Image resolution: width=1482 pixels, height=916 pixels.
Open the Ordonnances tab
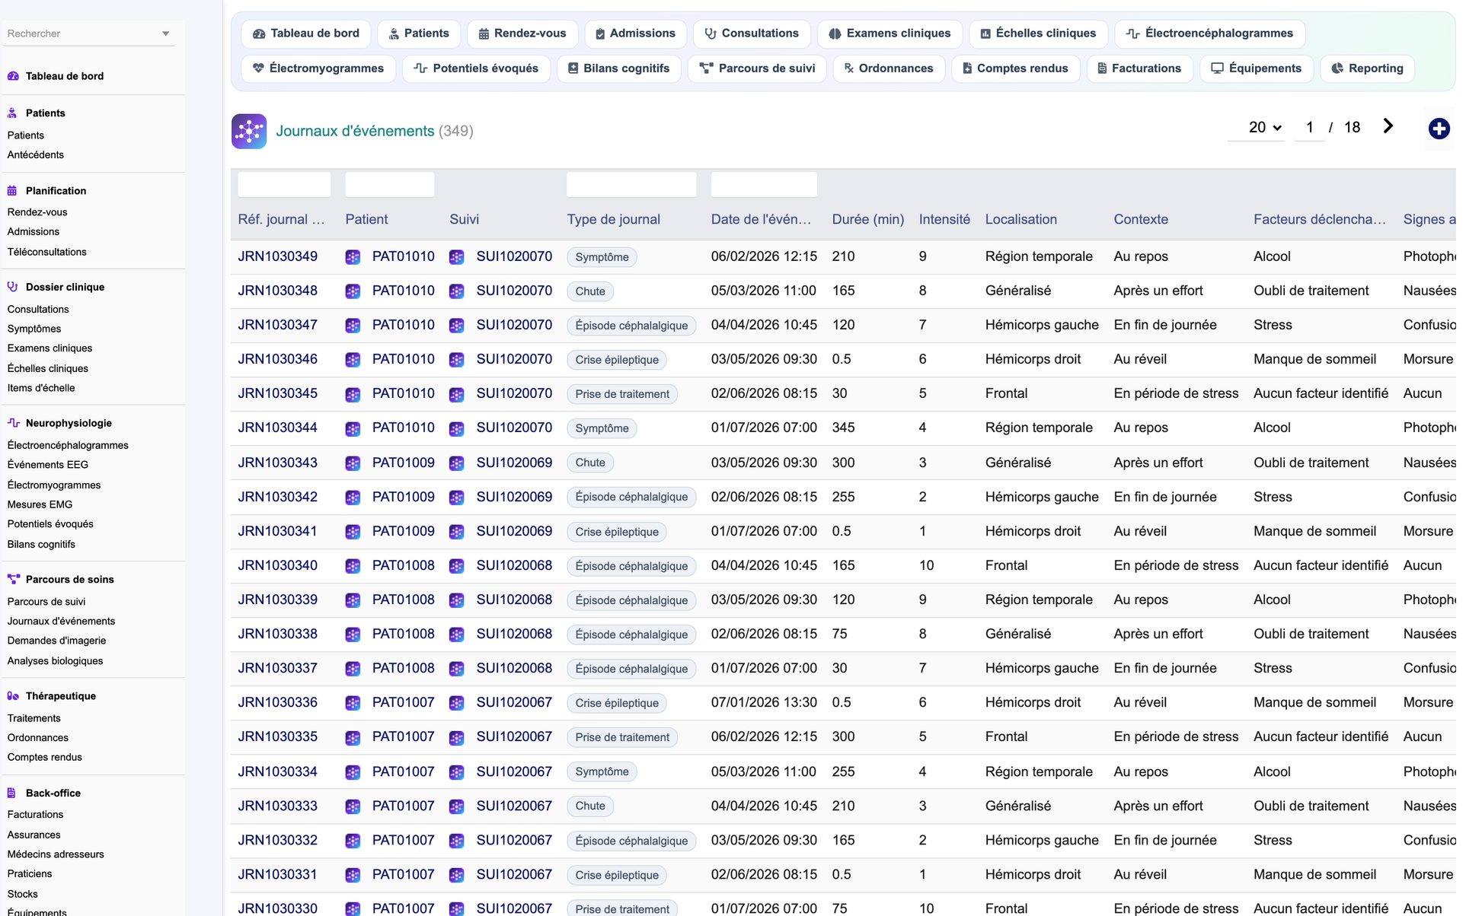point(889,68)
